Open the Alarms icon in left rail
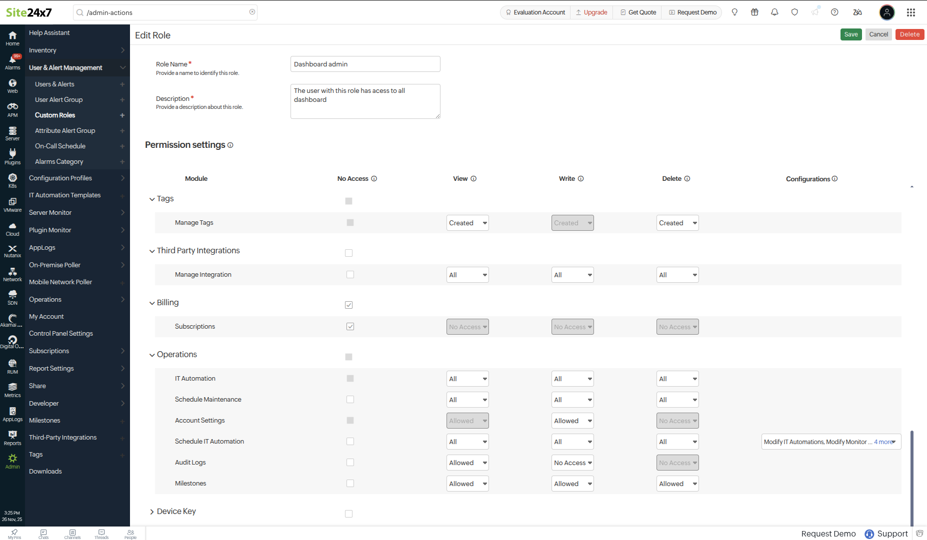The image size is (927, 540). click(x=12, y=62)
